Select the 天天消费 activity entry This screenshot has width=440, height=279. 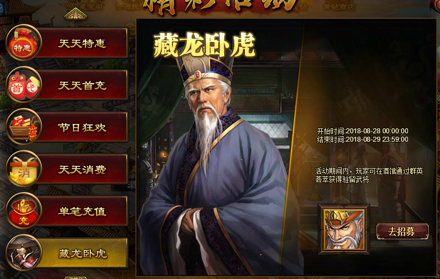(82, 169)
